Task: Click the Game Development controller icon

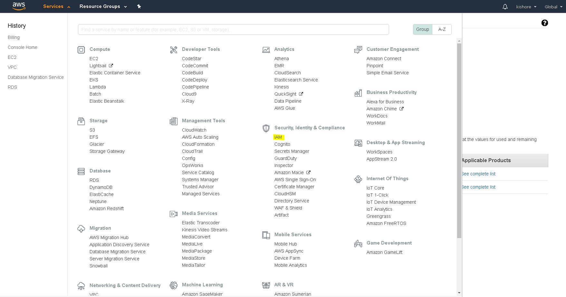Action: [x=358, y=244]
